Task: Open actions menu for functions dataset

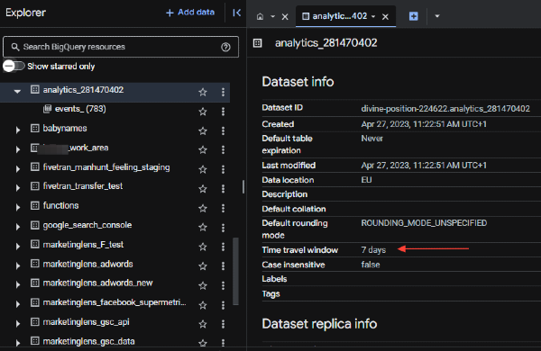Action: click(x=223, y=208)
